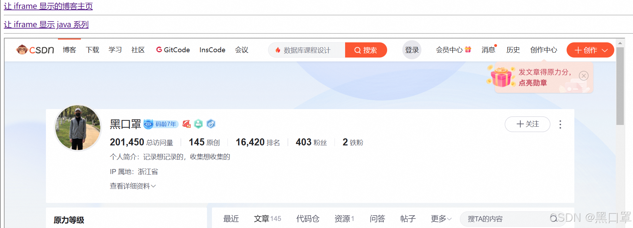Expand 查看详细资料 details
The image size is (633, 228).
click(133, 186)
